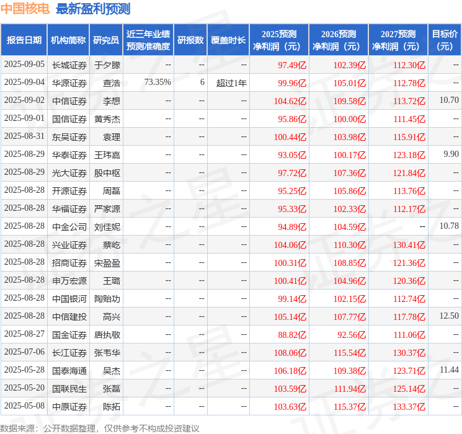Click 开源证券 2025 forecast 95.25亿
The image size is (462, 434).
[x=292, y=191]
